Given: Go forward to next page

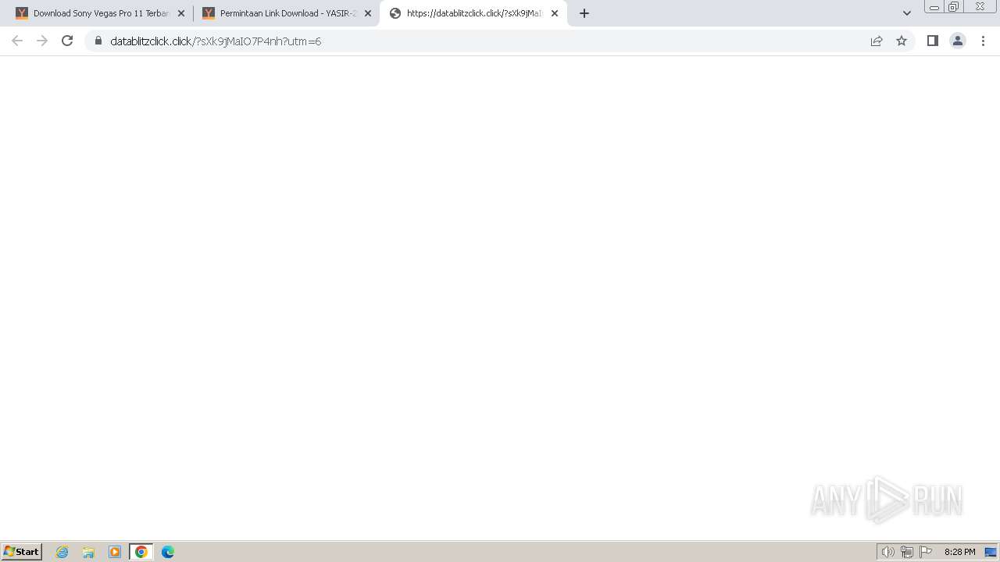Looking at the screenshot, I should click(x=42, y=41).
